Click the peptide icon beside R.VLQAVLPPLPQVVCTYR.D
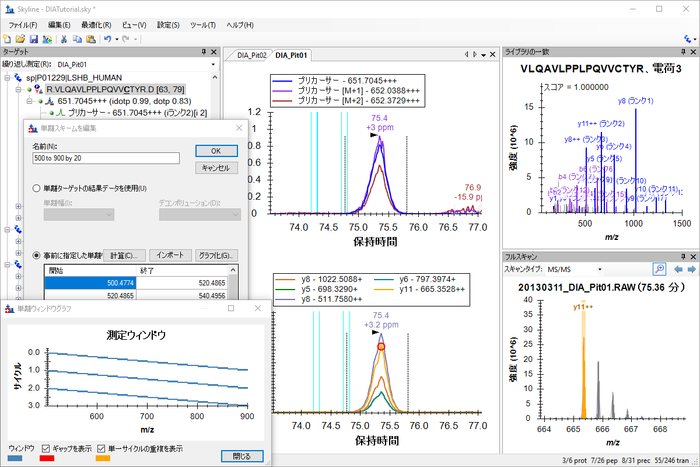This screenshot has width=700, height=467. click(40, 89)
